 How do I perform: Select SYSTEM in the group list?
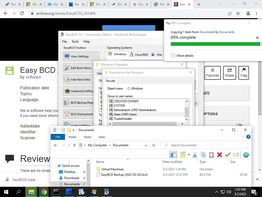117,105
